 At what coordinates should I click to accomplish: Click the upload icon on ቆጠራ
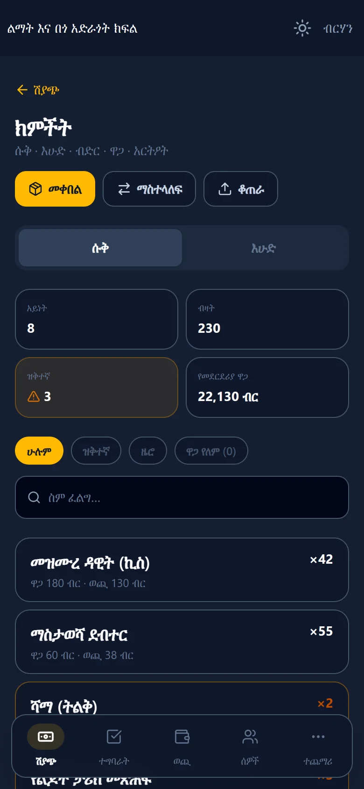(225, 189)
